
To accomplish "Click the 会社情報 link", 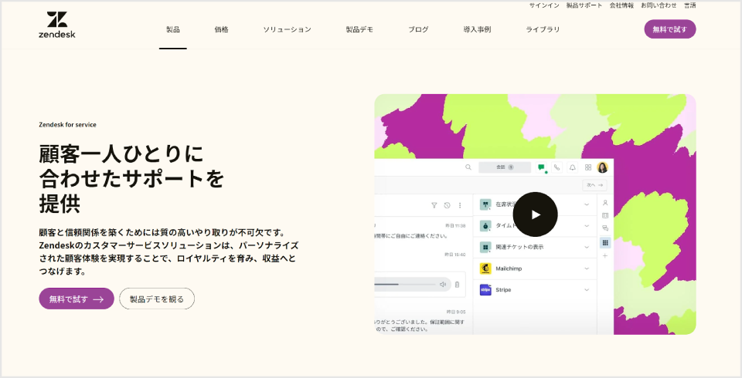I will (x=621, y=5).
